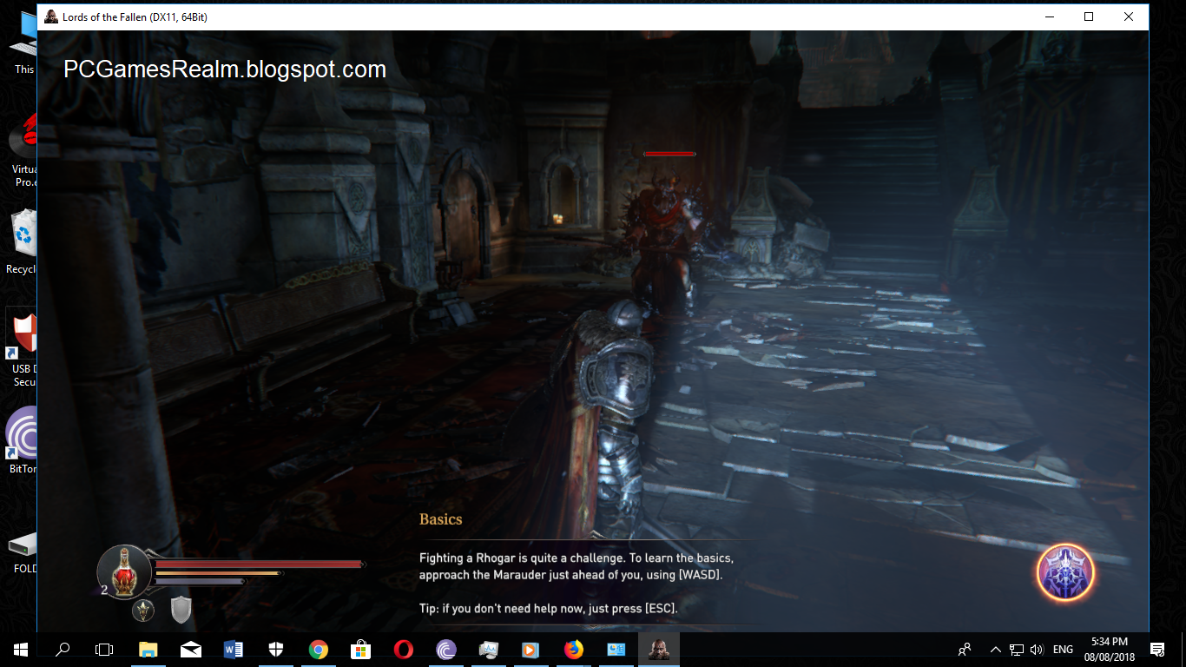This screenshot has height=667, width=1186.
Task: Click the Basics tutorial heading
Action: [x=440, y=519]
